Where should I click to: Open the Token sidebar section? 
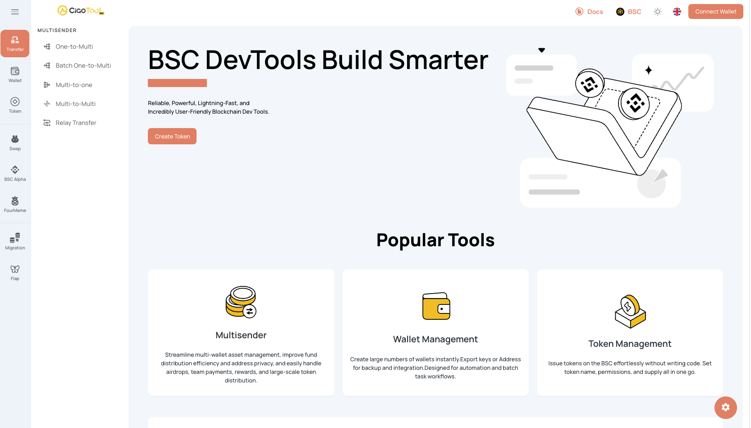(15, 105)
